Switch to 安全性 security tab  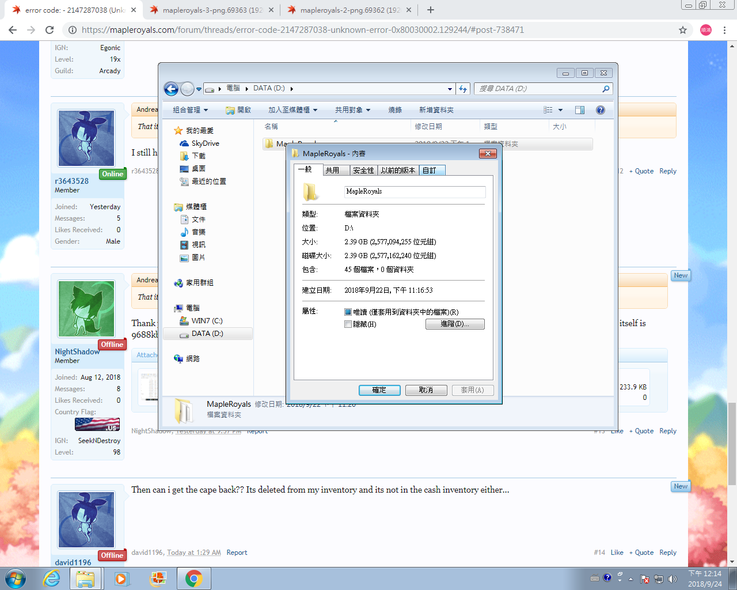364,171
